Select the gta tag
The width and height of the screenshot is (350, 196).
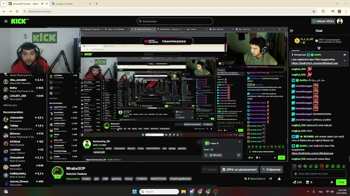click(96, 179)
